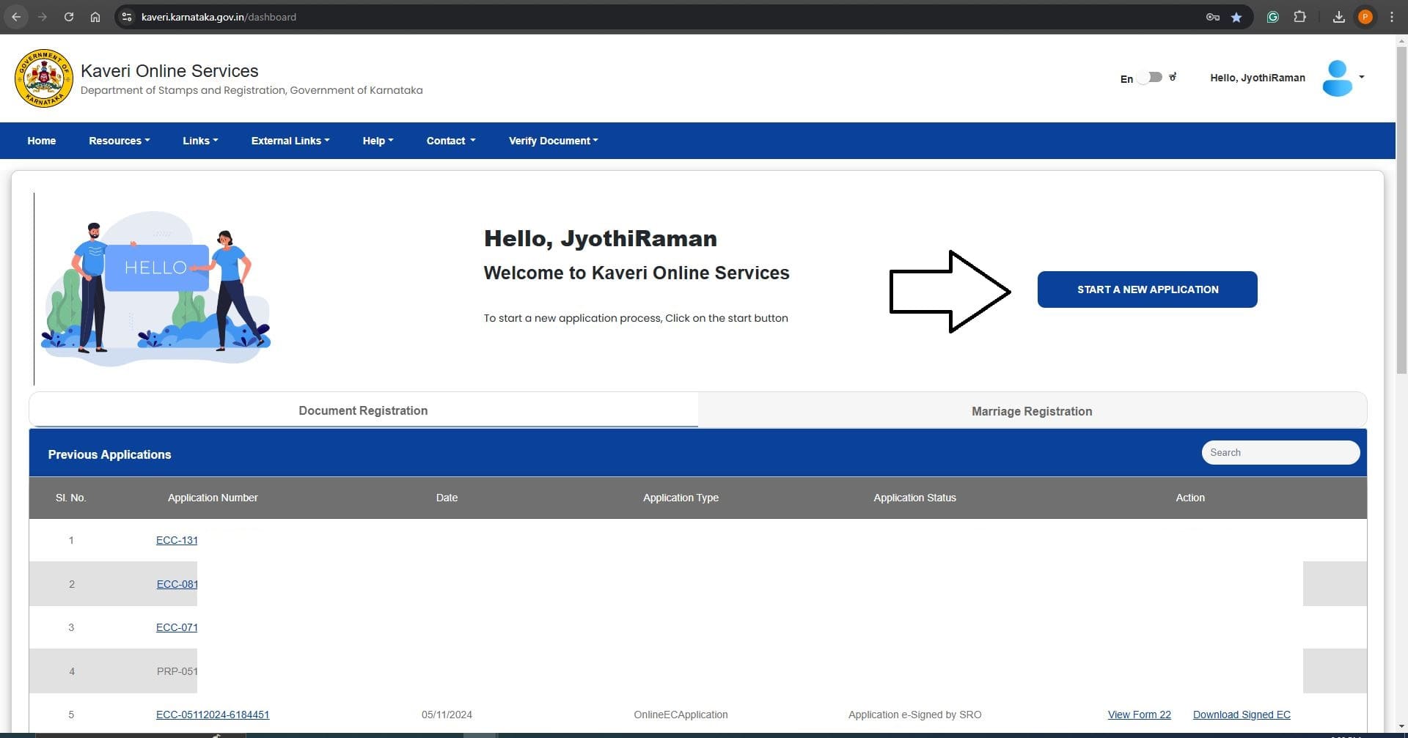Open the Help dropdown menu
The height and width of the screenshot is (738, 1408).
coord(378,141)
